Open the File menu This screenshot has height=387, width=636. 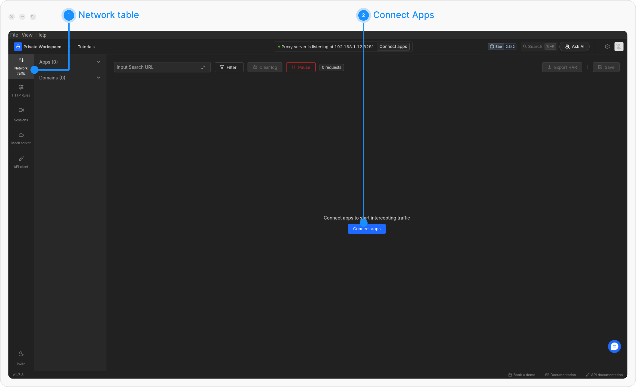[x=14, y=35]
